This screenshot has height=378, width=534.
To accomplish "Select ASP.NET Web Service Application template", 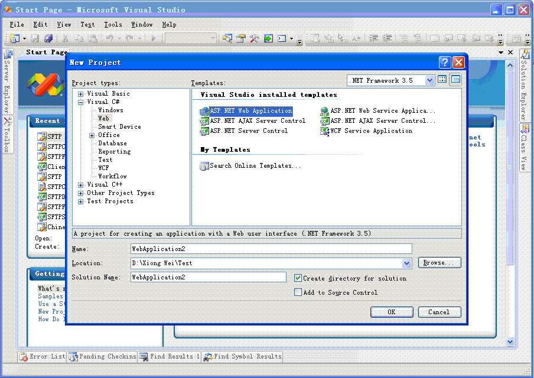I will (x=377, y=111).
